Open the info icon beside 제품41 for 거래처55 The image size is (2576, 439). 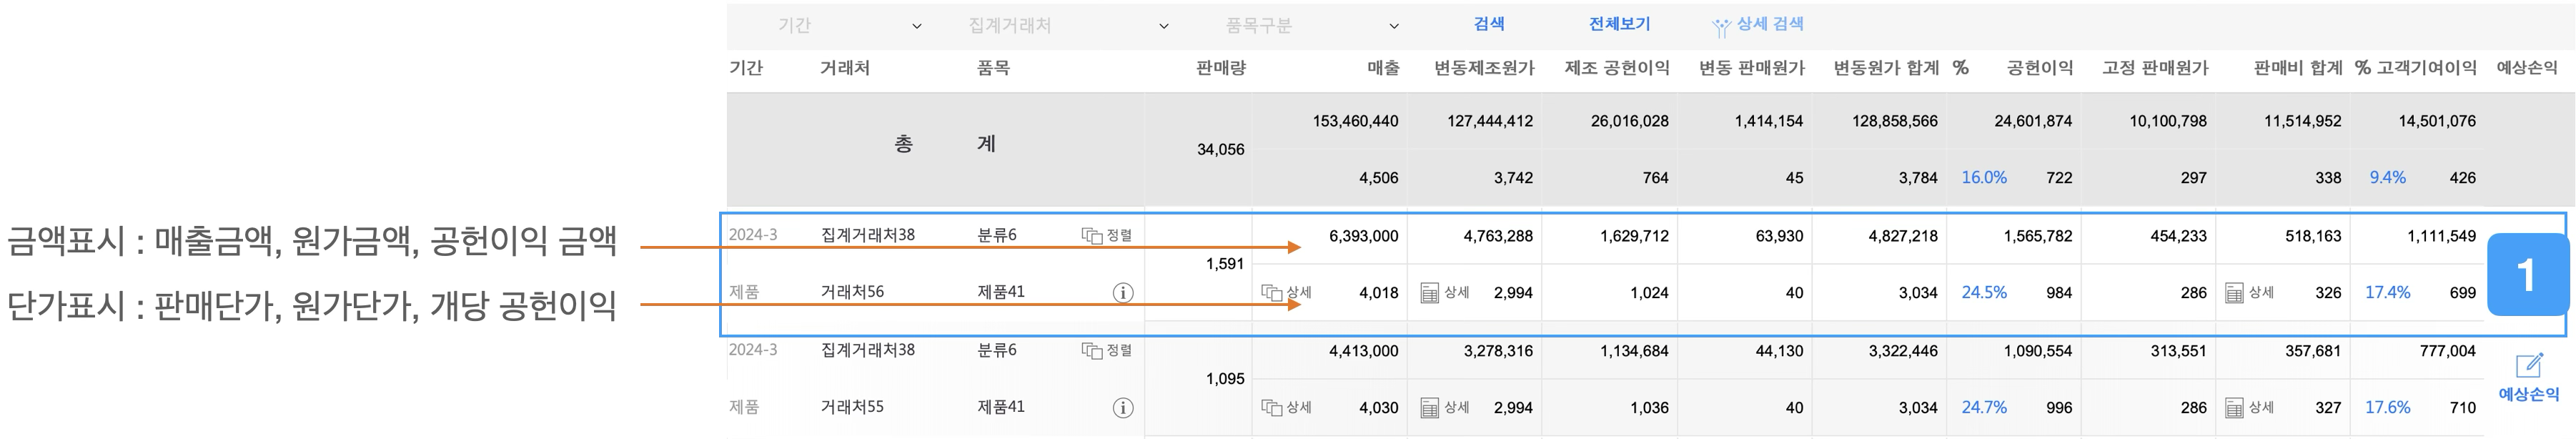1123,408
